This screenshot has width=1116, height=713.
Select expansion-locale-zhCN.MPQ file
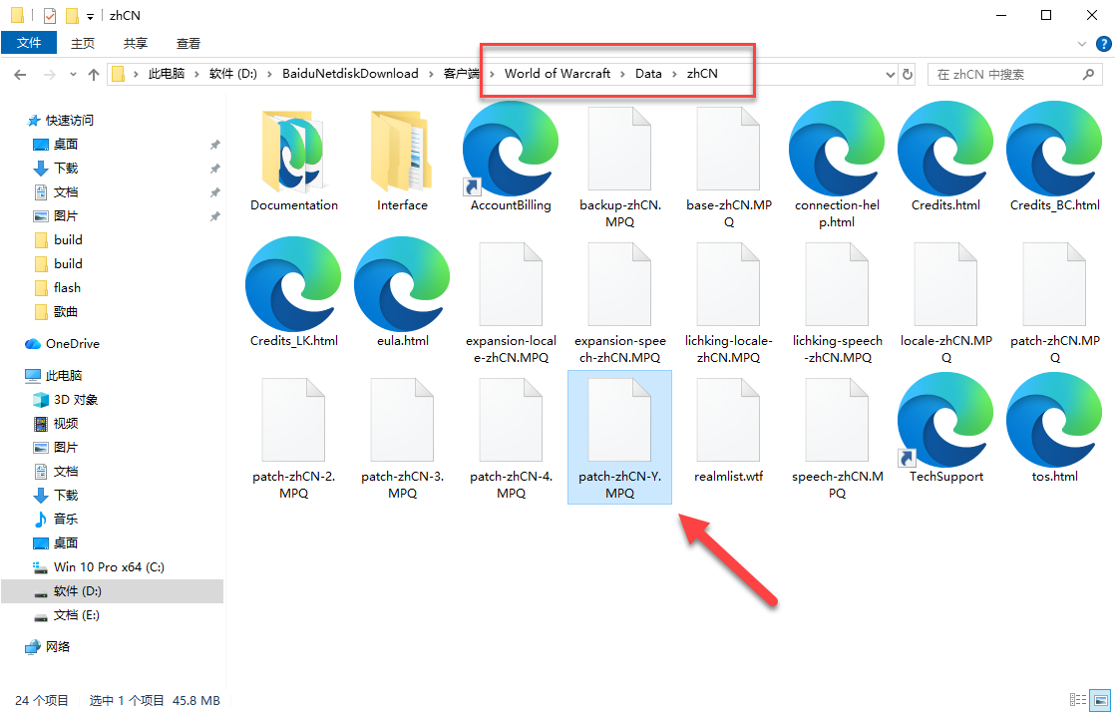point(511,303)
